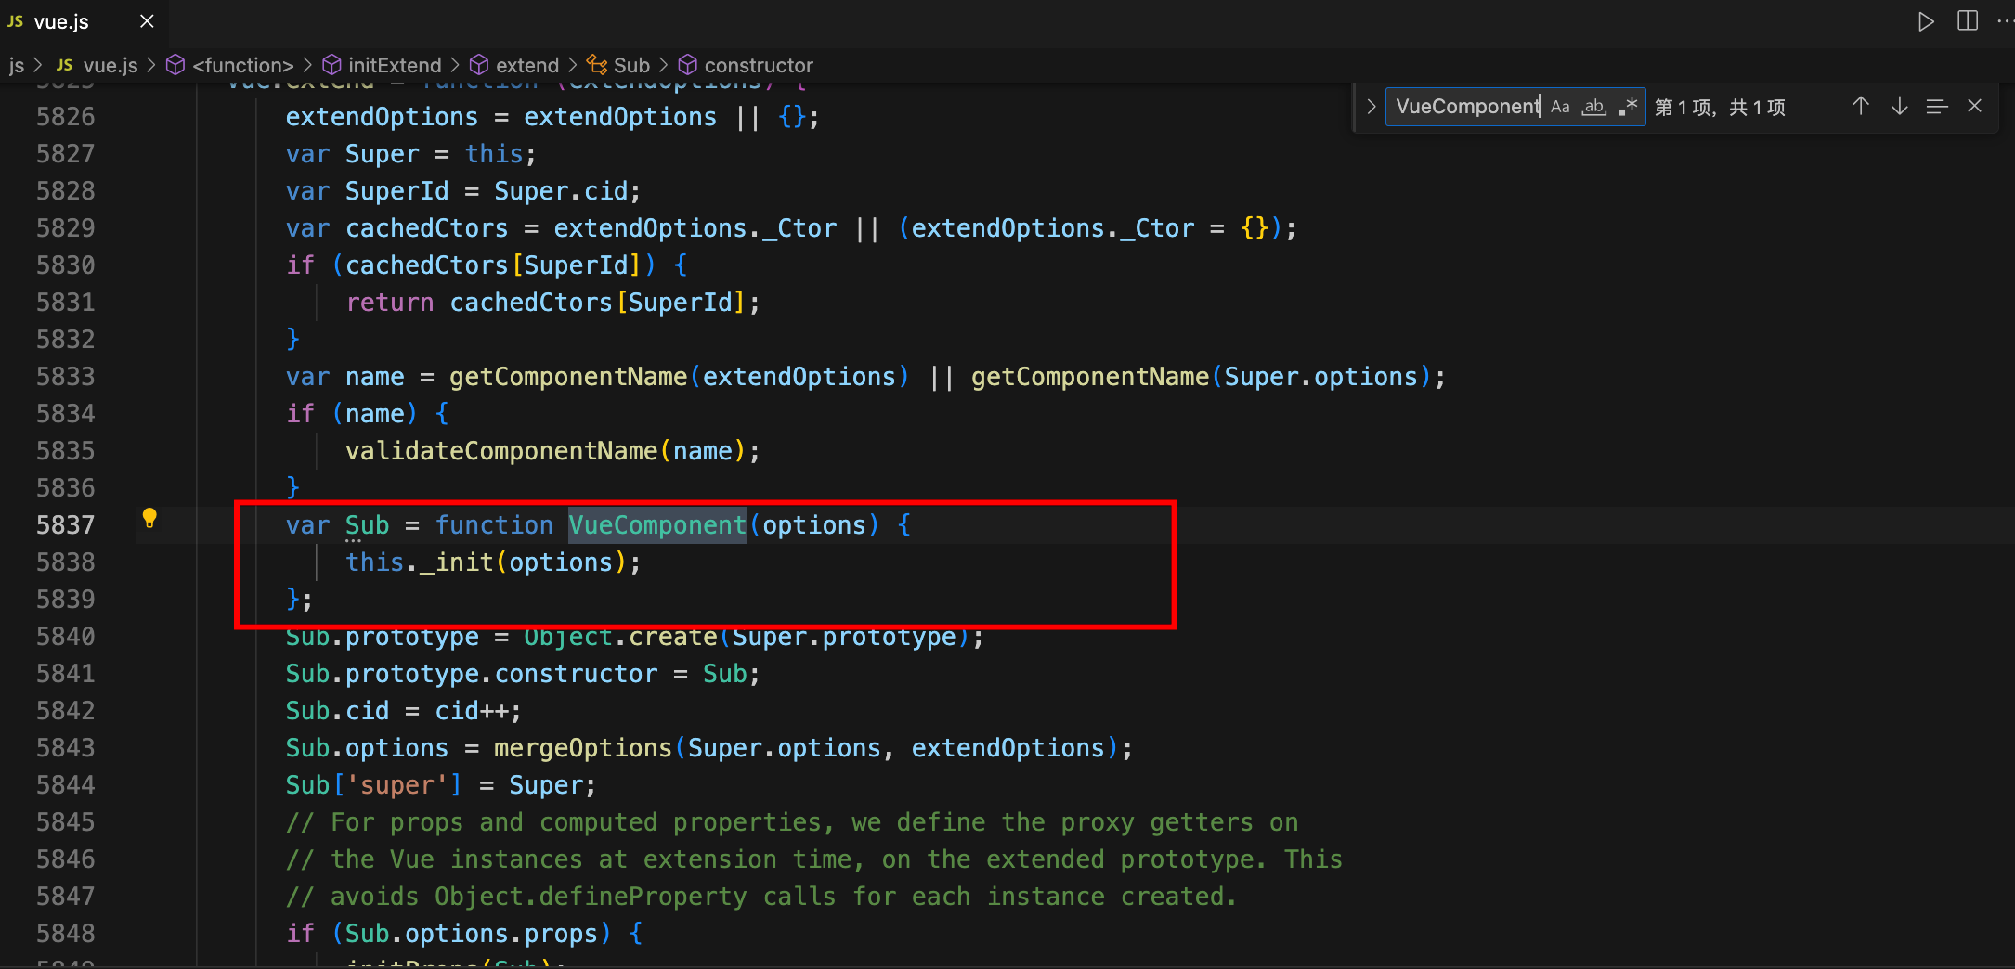
Task: Toggle Match Whole Word in find
Action: [x=1594, y=107]
